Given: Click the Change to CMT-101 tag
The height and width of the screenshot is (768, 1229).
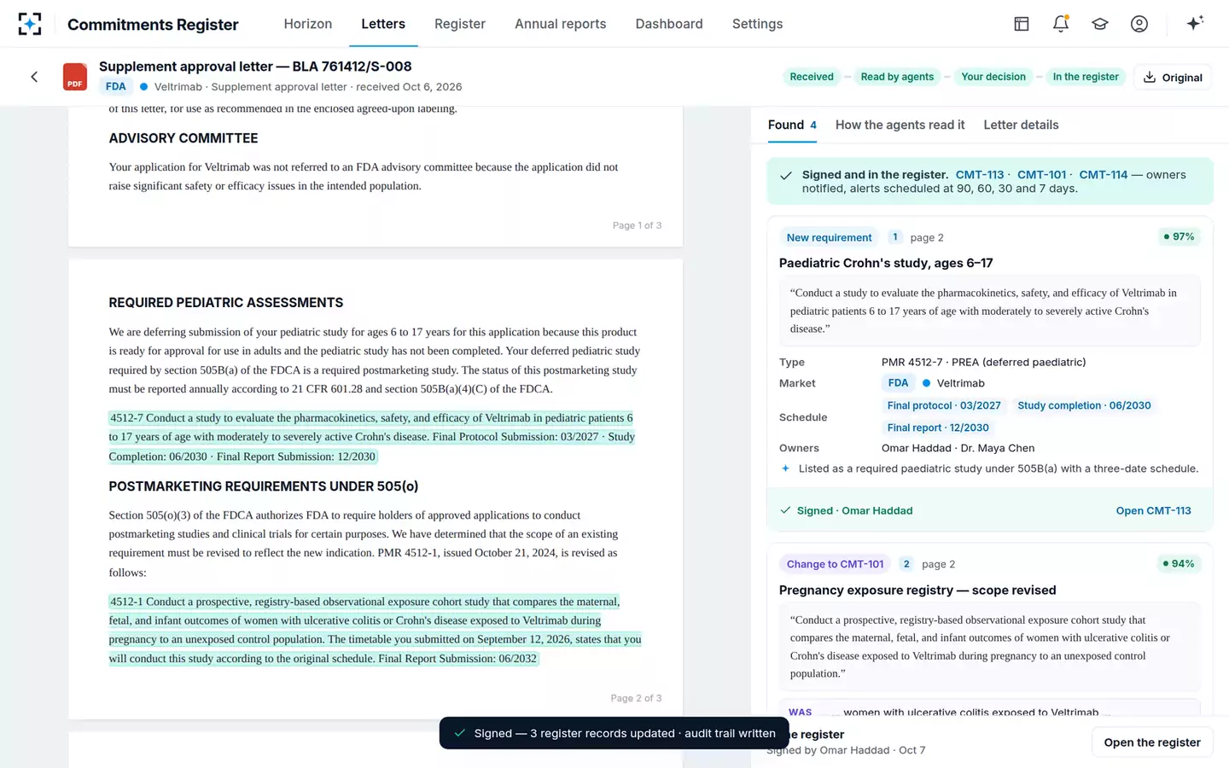Looking at the screenshot, I should pyautogui.click(x=835, y=564).
